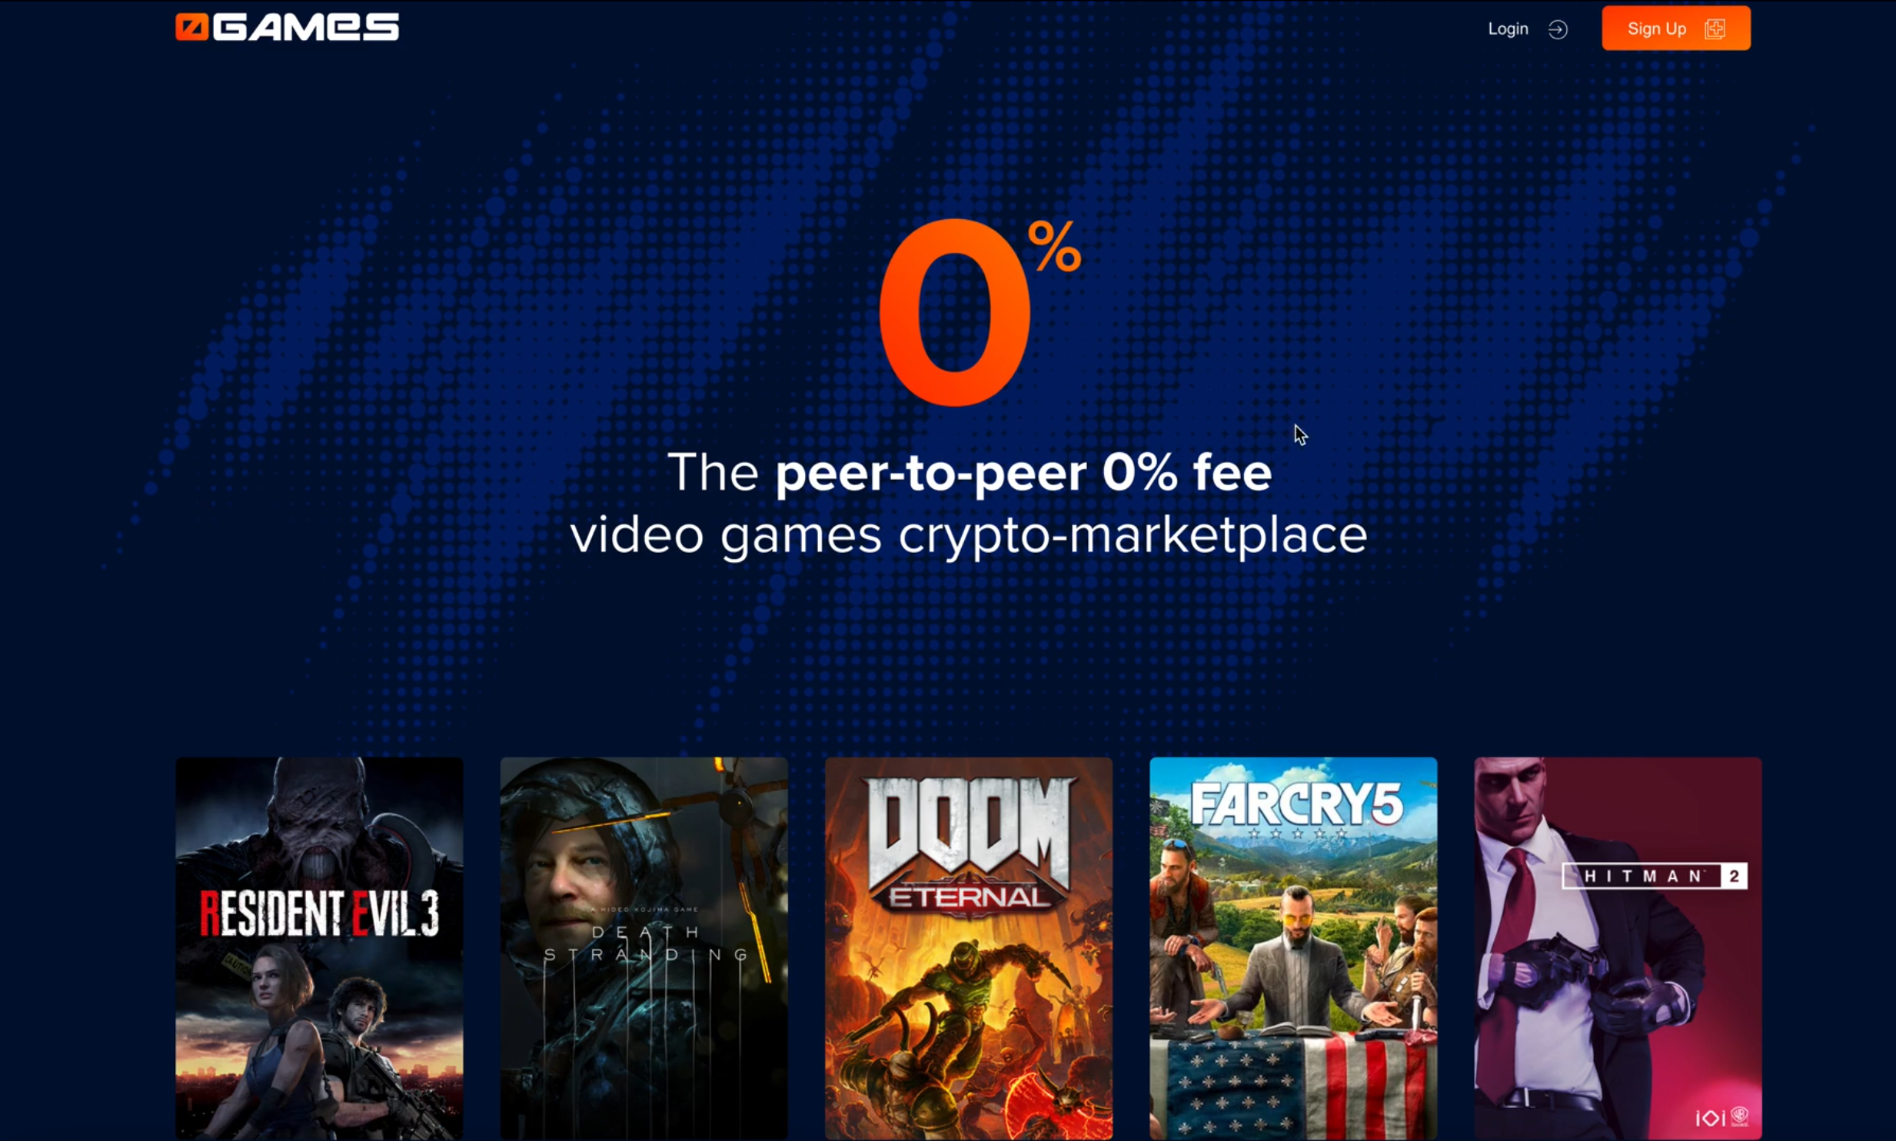The width and height of the screenshot is (1896, 1141).
Task: Open the Login link
Action: click(x=1508, y=29)
